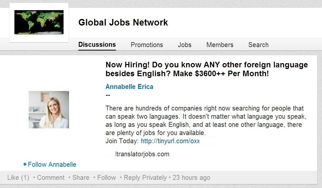Choose Reply Privately to the poster
The height and width of the screenshot is (188, 322).
(x=145, y=178)
